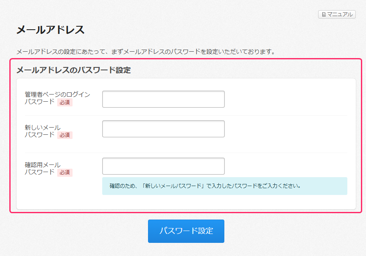This screenshot has width=366, height=256.
Task: Click the 管理者ページのログイン label text
Action: 57,95
